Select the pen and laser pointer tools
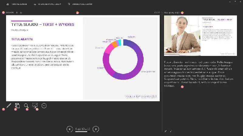The image size is (243, 136). click(x=9, y=106)
